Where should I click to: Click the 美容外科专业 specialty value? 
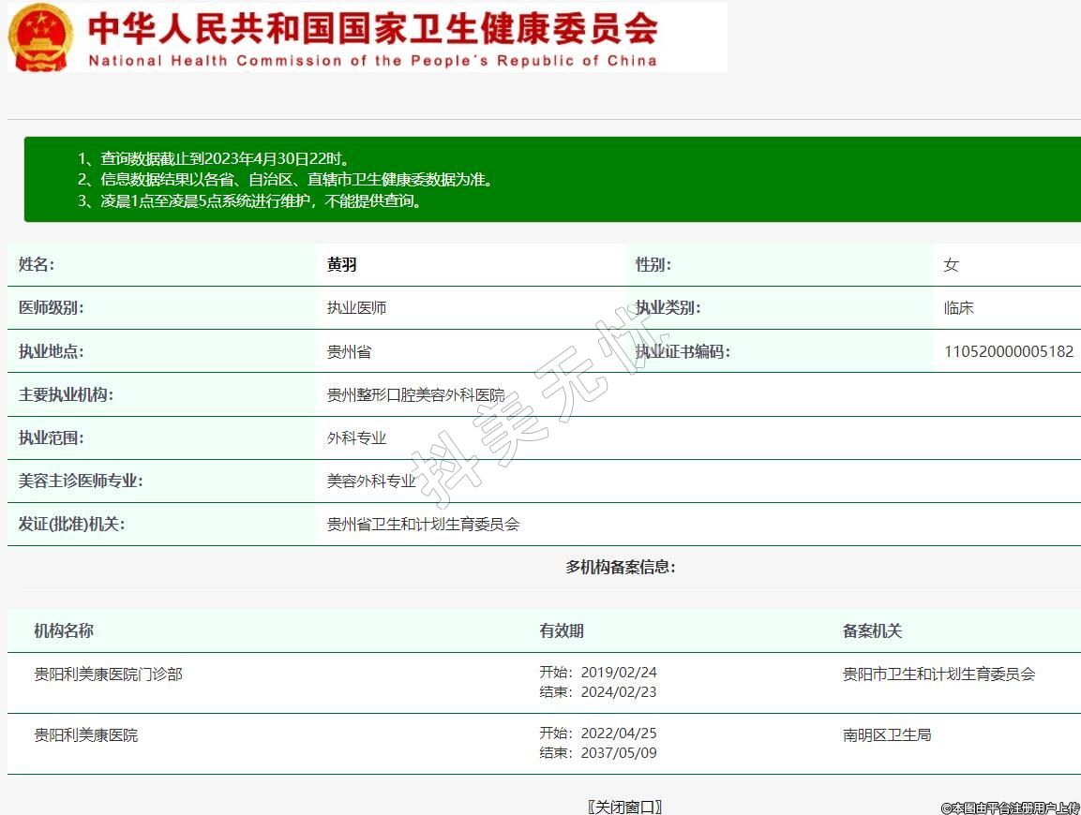point(370,481)
